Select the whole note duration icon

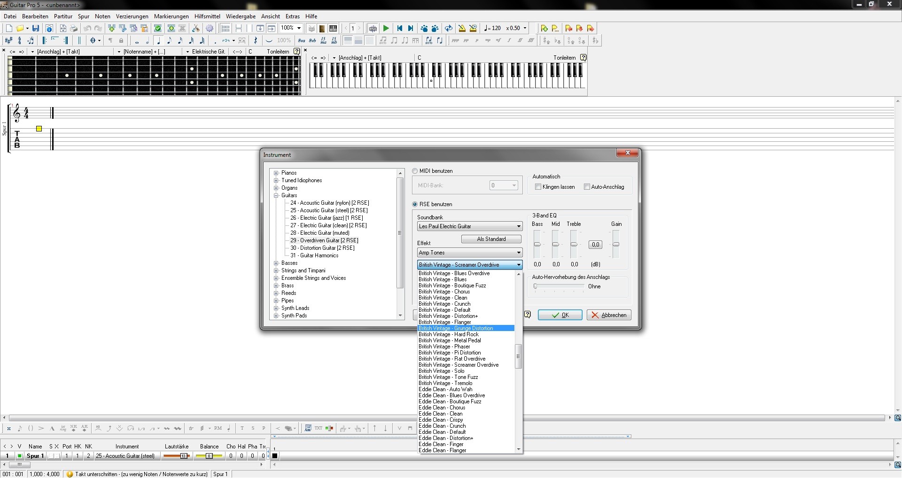(x=137, y=41)
